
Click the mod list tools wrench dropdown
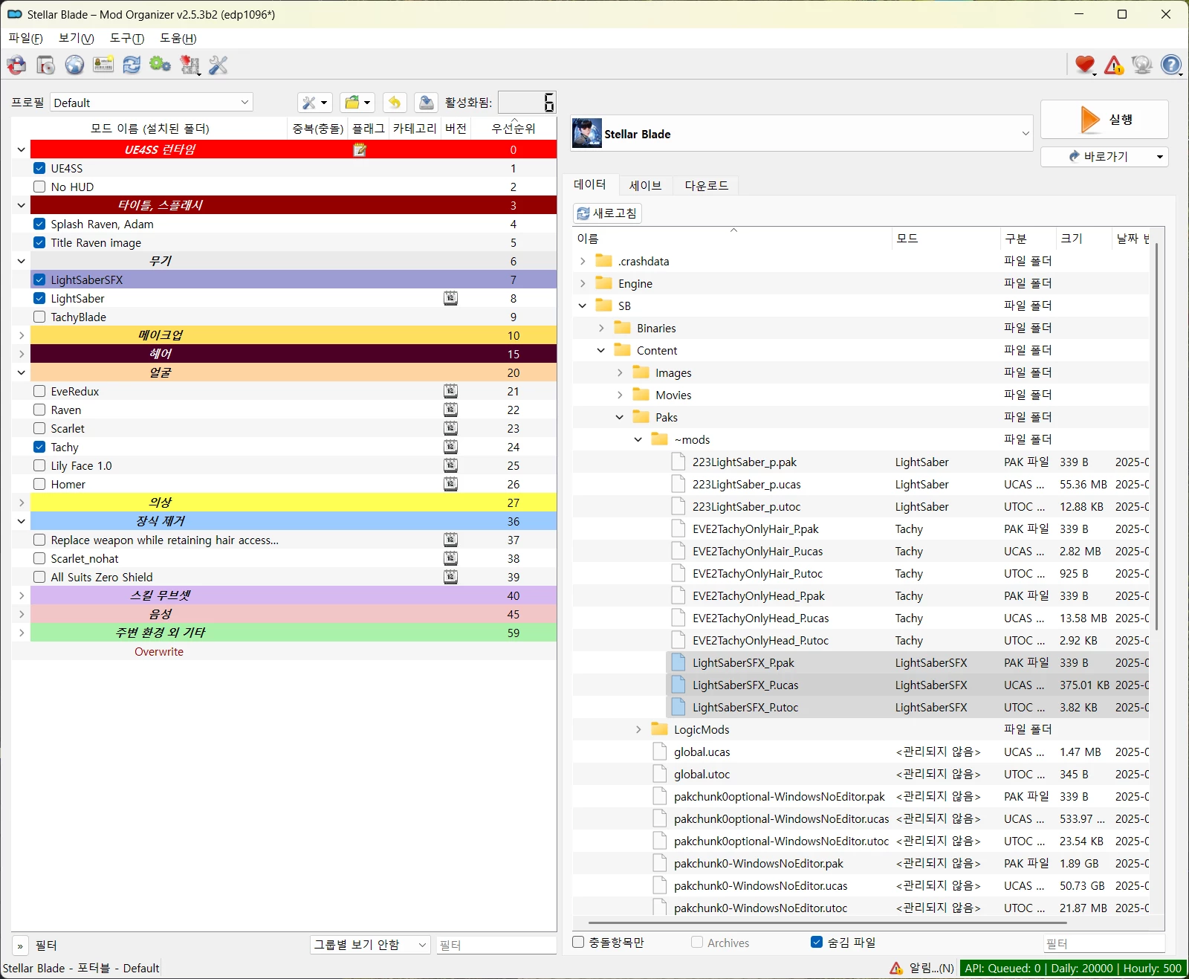coord(314,103)
